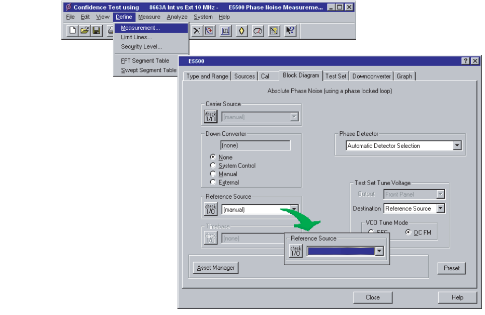Screen dimensions: 485x315
Task: Click the Carrier Source check I/O icon
Action: coord(211,117)
